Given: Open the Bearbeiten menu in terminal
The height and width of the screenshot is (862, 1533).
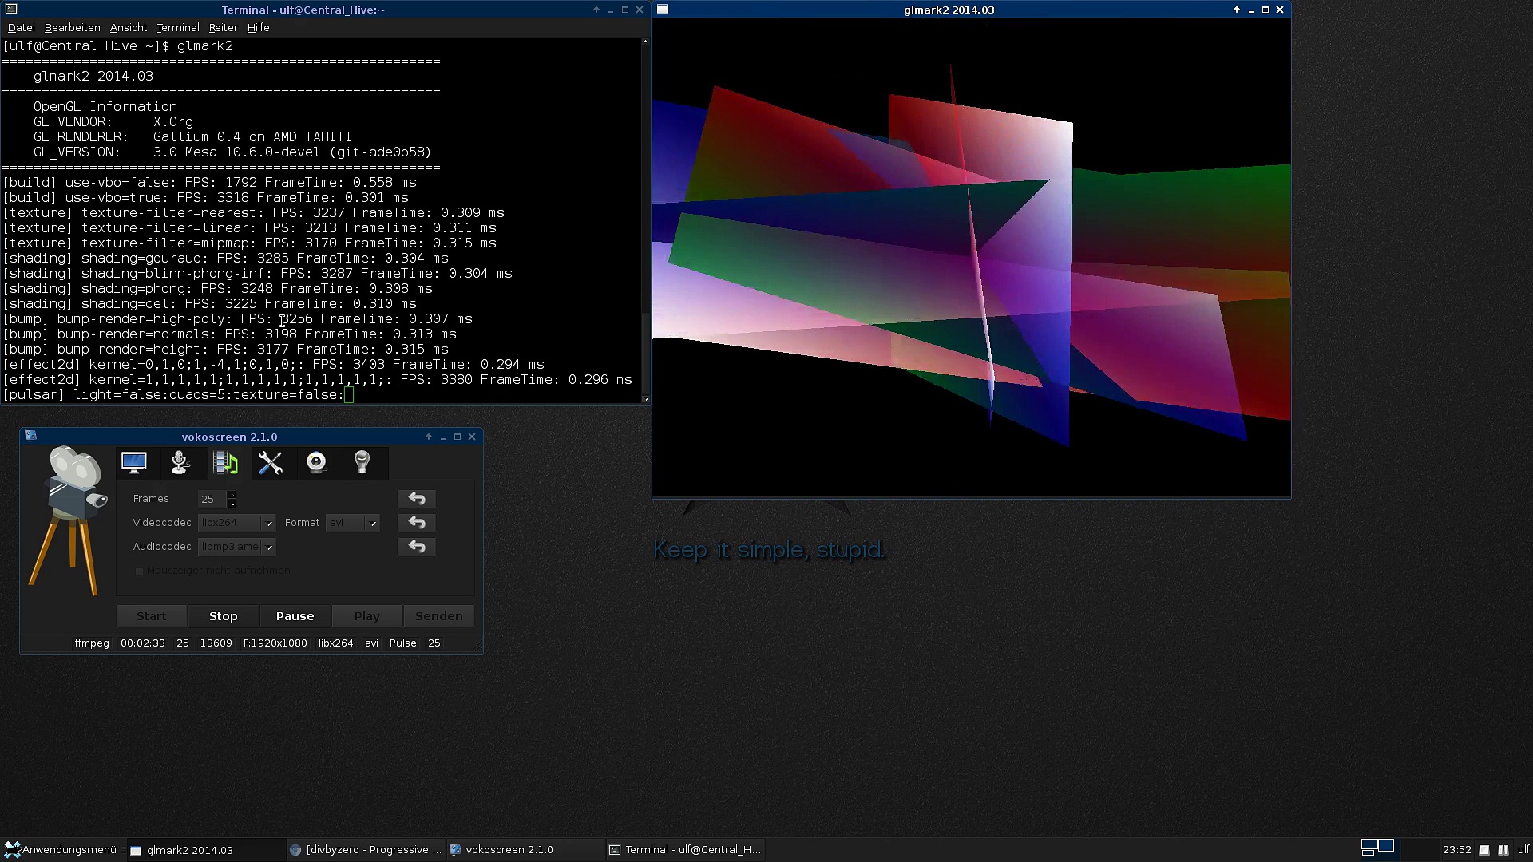Looking at the screenshot, I should 72,27.
